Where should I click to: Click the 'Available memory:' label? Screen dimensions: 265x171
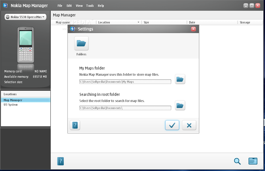click(x=16, y=77)
